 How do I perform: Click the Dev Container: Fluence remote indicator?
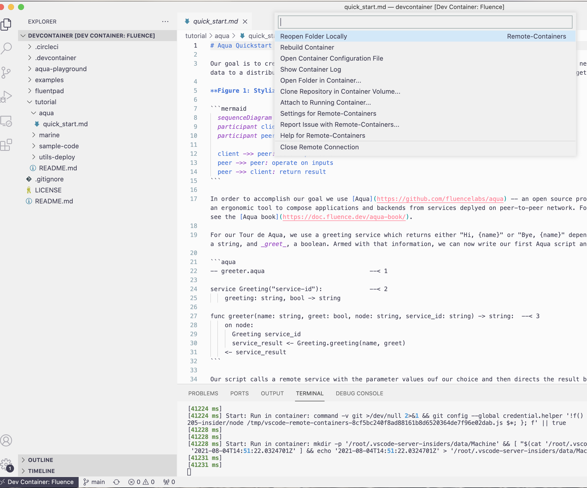tap(39, 482)
